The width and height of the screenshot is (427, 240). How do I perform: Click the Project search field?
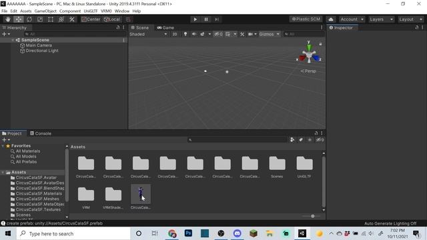[x=238, y=140]
